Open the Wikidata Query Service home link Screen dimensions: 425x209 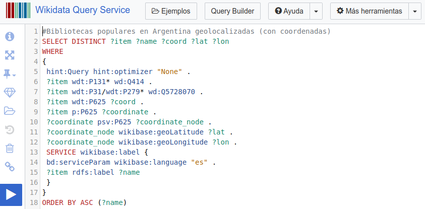click(x=83, y=10)
